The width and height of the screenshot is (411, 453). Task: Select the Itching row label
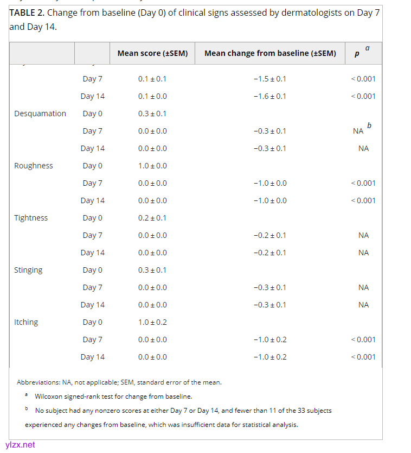pos(26,322)
